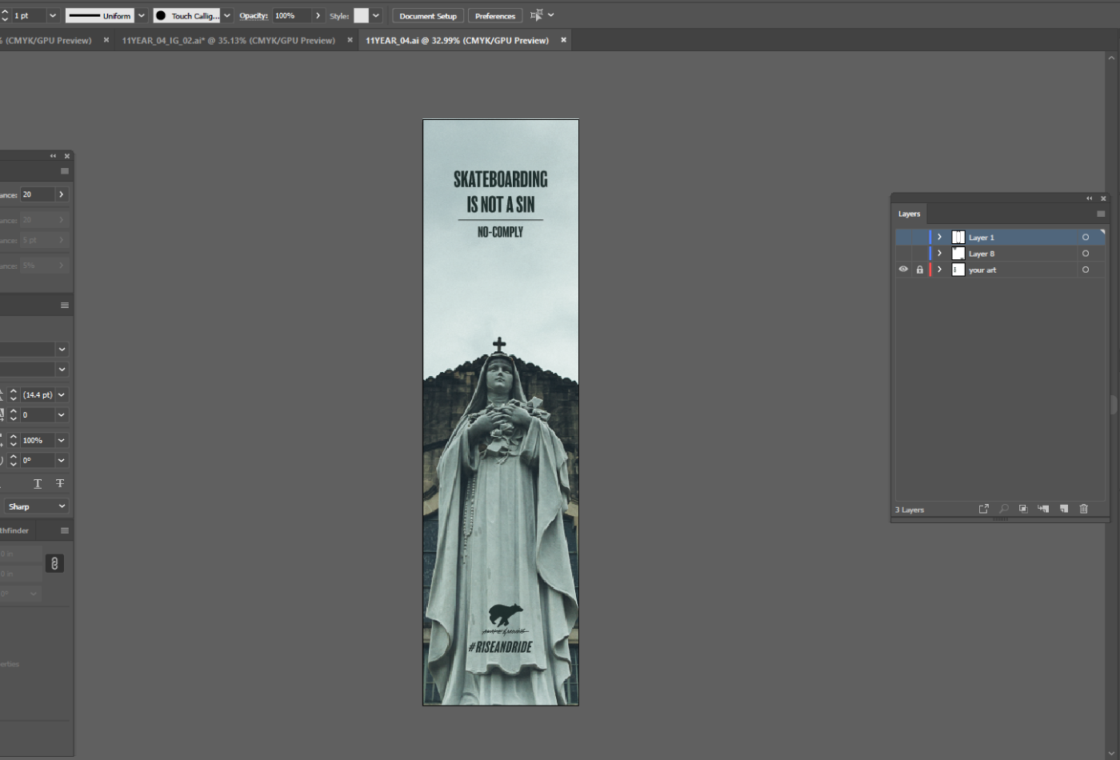Click value 20 input field

[37, 194]
